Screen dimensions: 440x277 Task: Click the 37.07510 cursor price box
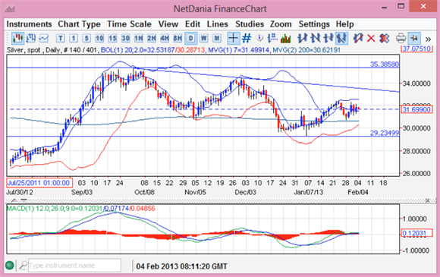pyautogui.click(x=416, y=49)
